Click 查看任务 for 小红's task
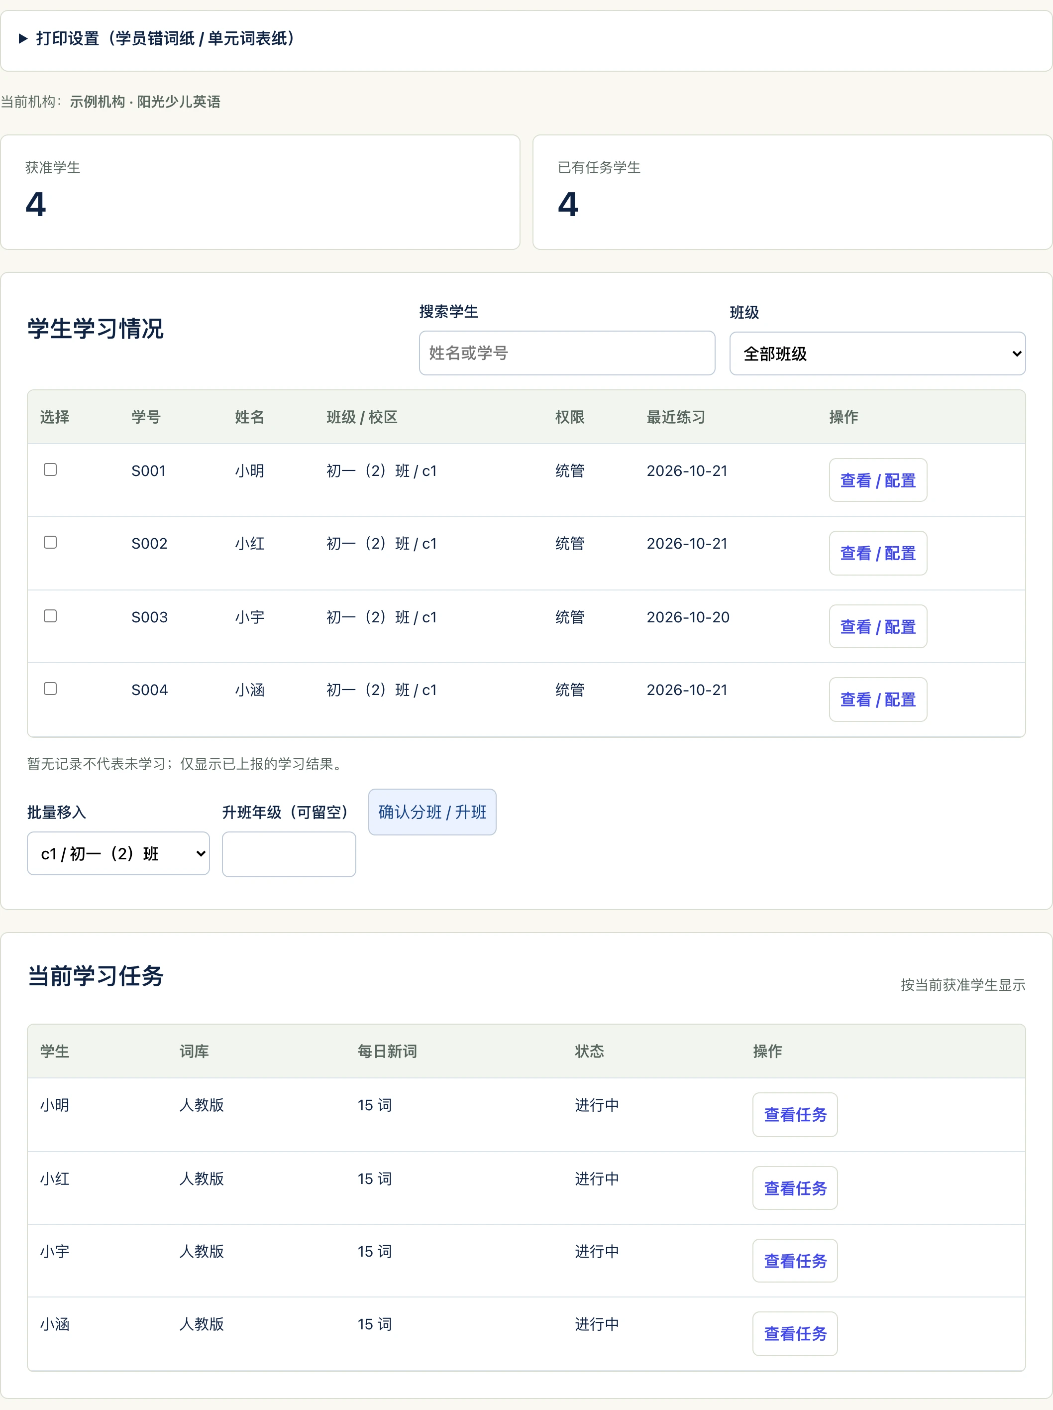The image size is (1053, 1410). coord(795,1188)
